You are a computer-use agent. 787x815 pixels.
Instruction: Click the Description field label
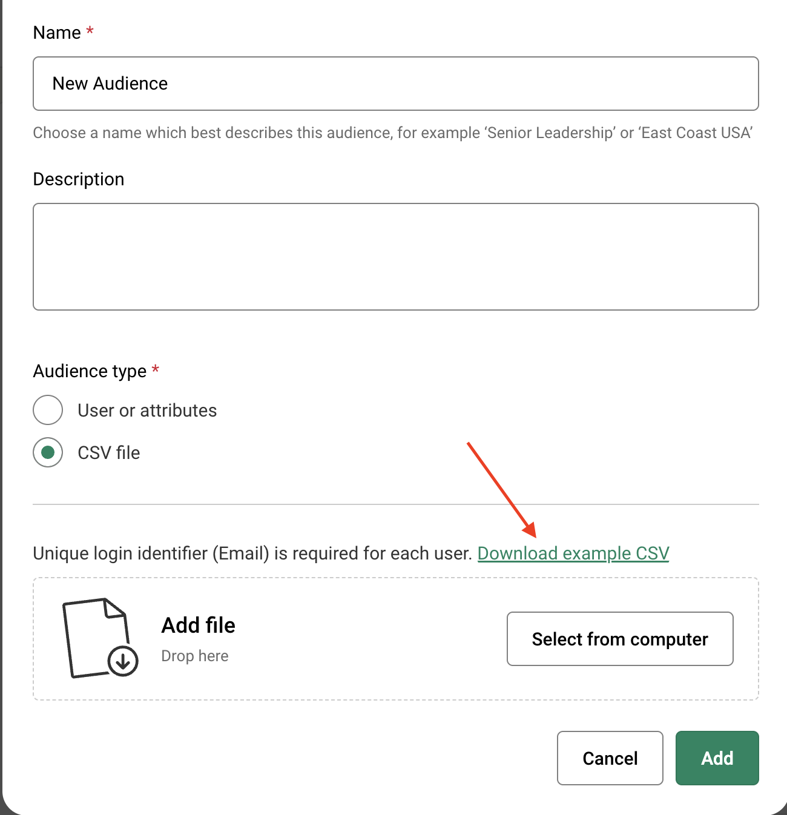coord(79,179)
